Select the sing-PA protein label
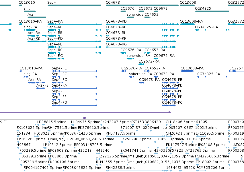The width and height of the screenshot is (244, 172). pos(30,74)
